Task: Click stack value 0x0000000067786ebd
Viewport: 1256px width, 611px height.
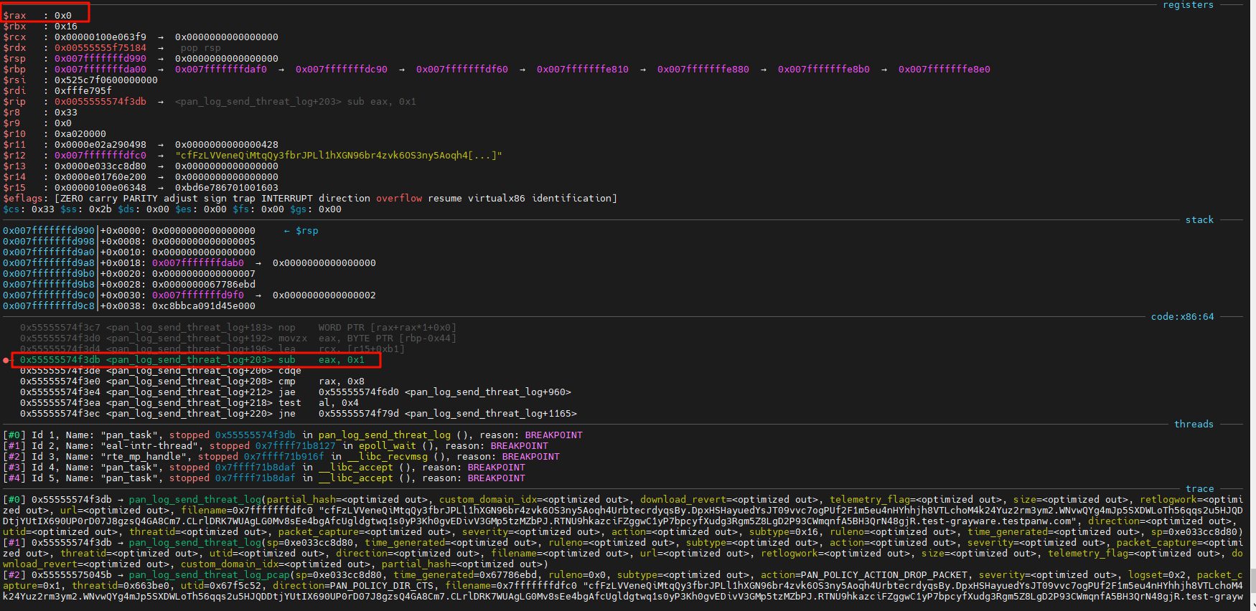Action: point(204,284)
